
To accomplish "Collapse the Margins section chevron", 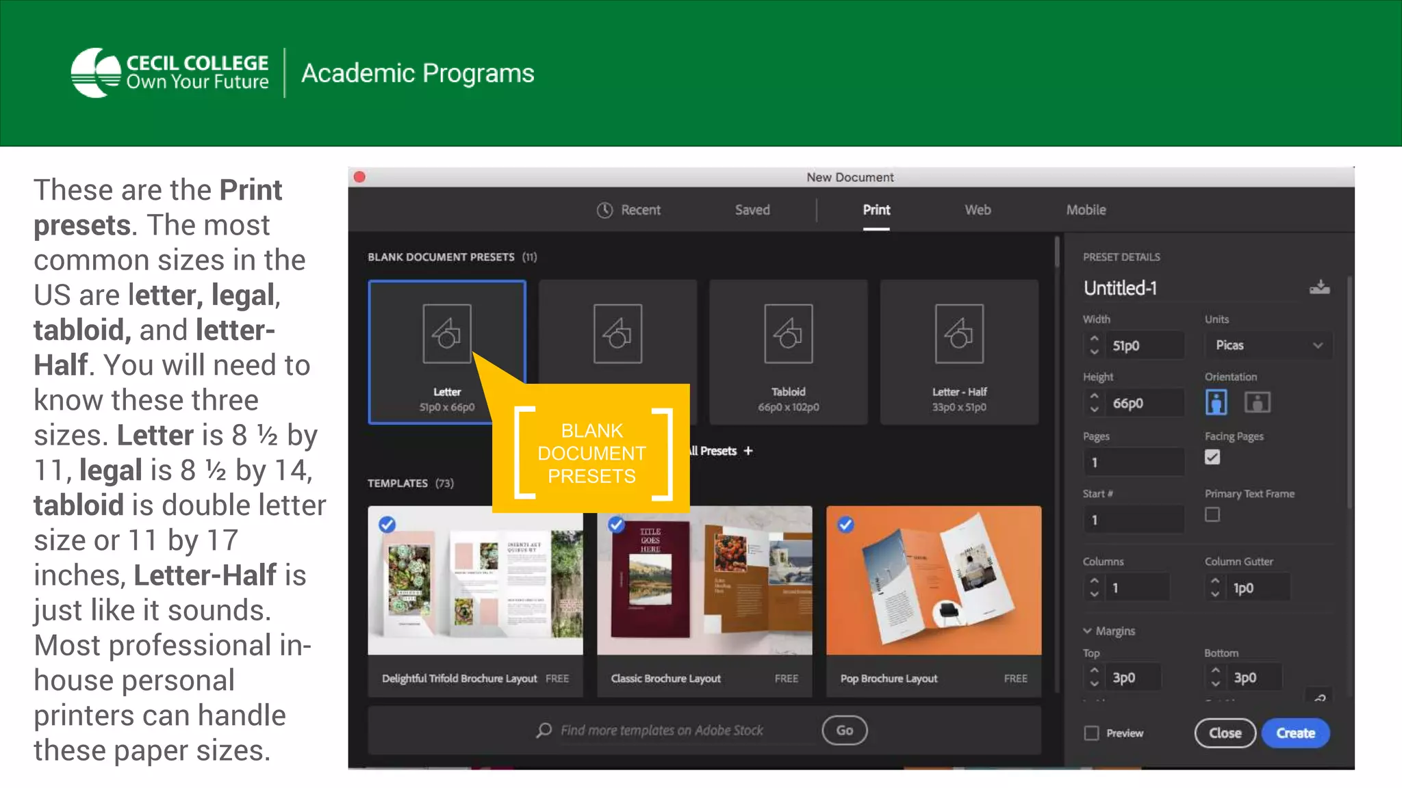I will point(1087,631).
